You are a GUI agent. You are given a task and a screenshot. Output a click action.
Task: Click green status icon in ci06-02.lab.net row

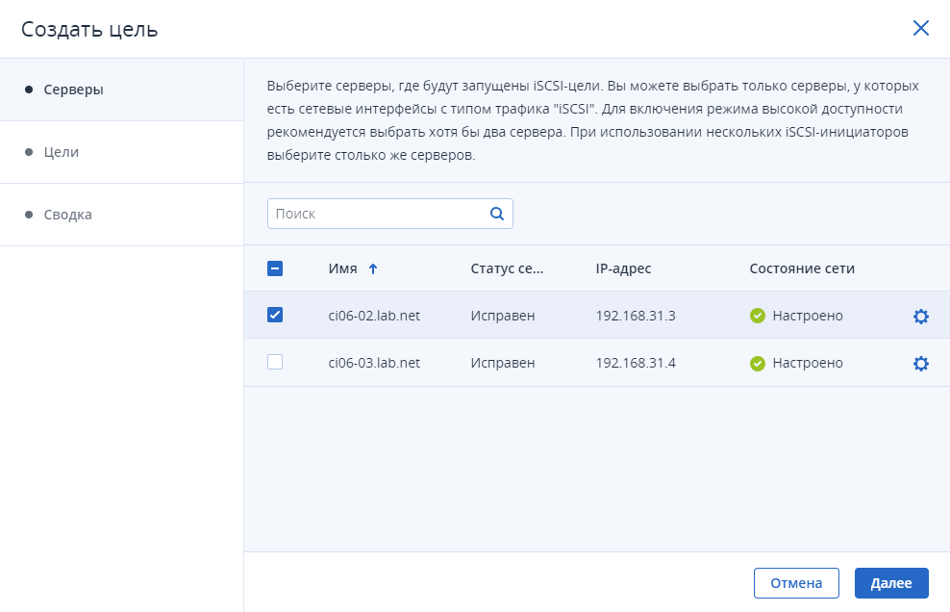click(x=758, y=316)
